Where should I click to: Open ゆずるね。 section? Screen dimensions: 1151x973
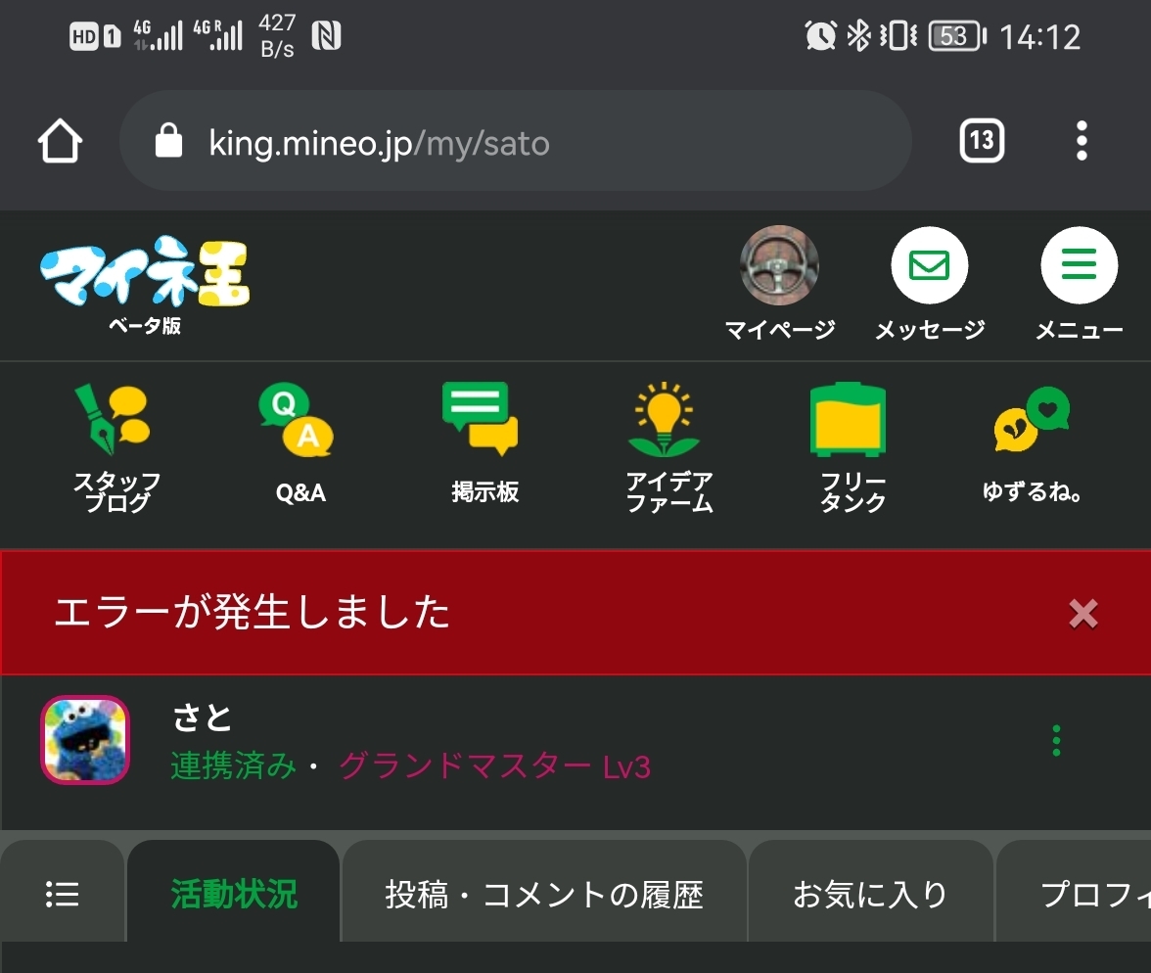[1032, 443]
